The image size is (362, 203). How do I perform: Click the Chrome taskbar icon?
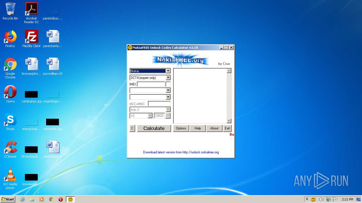51,199
